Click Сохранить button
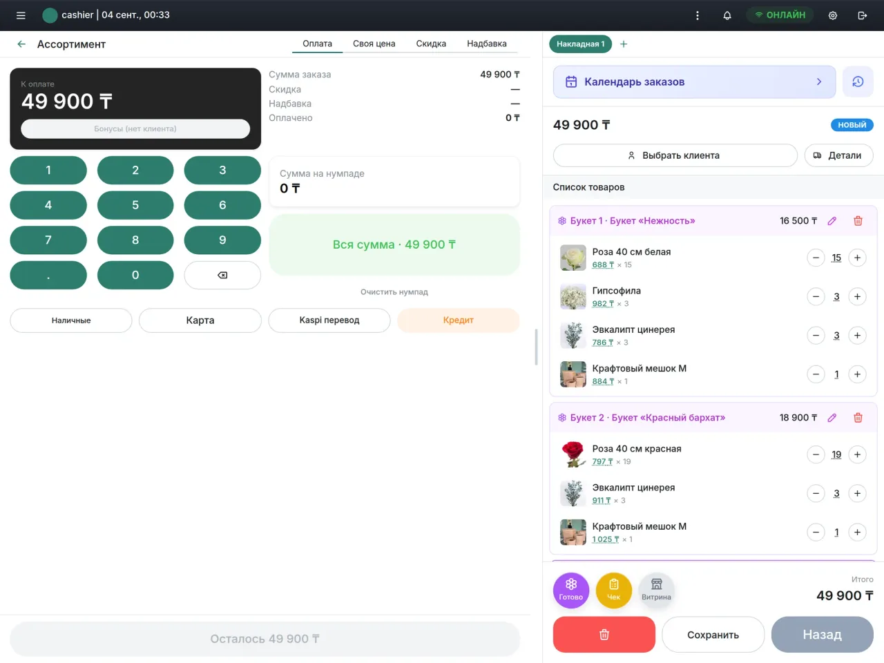 pos(713,635)
